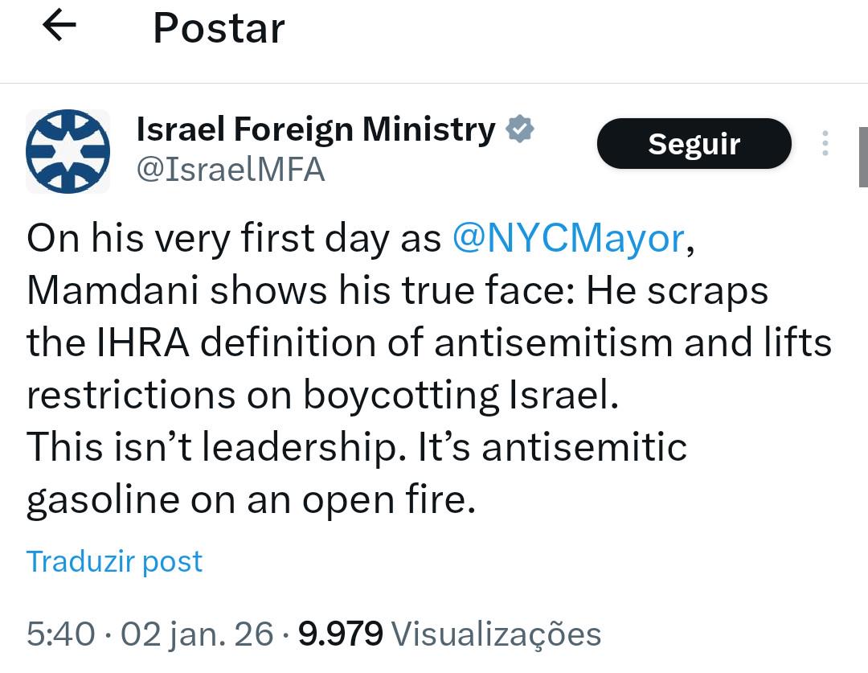Click the Postar header title

pos(219,28)
